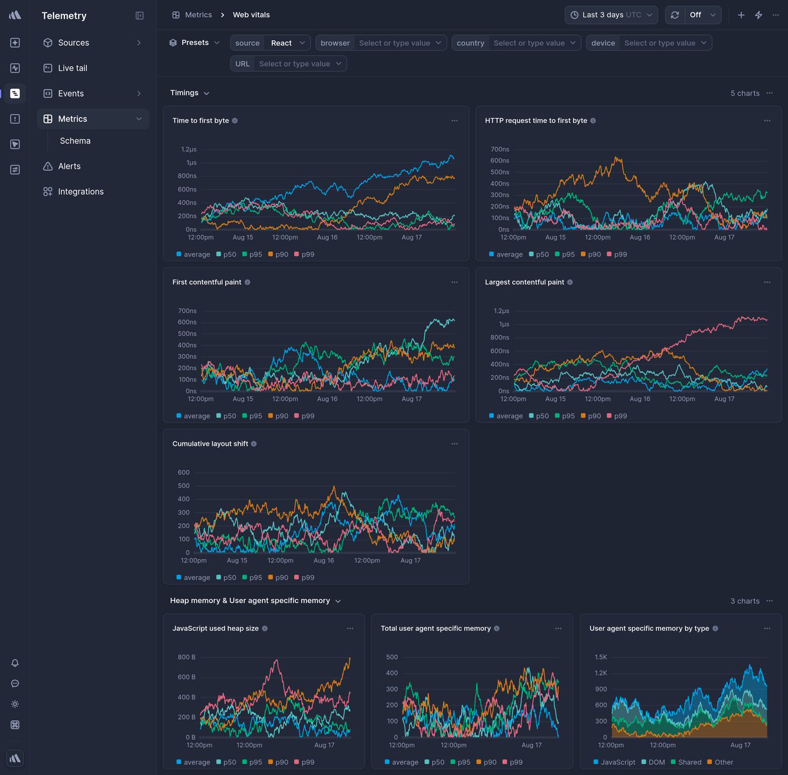Open the auto-refresh Off dropdown

coord(703,15)
